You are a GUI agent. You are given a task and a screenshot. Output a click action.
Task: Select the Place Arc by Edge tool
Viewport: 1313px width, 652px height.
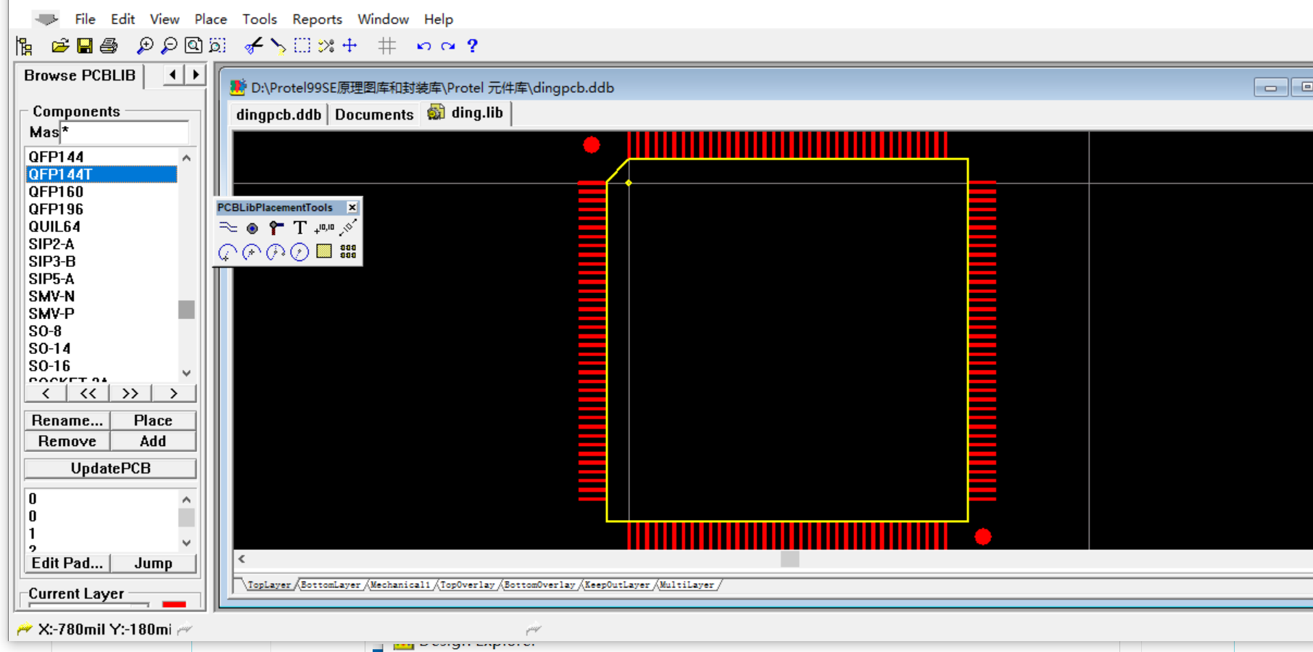252,252
